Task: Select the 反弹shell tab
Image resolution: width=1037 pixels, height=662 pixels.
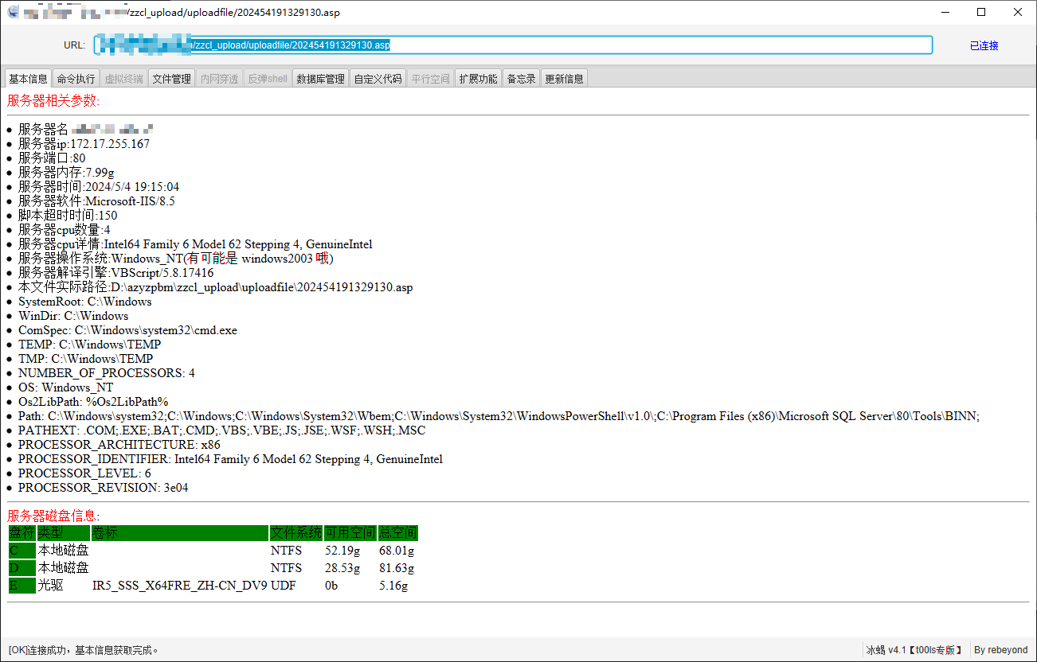Action: pos(267,79)
